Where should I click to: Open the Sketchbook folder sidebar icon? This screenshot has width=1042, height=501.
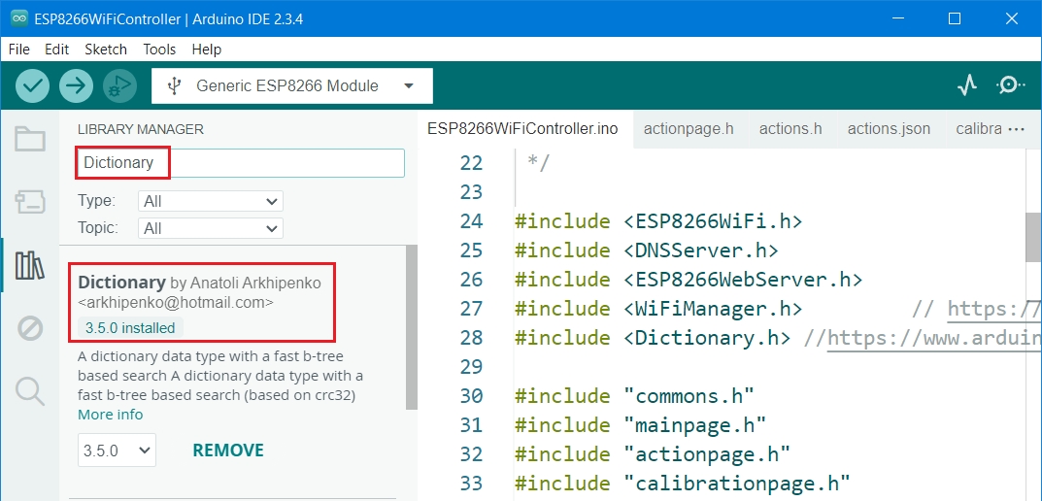click(x=30, y=140)
